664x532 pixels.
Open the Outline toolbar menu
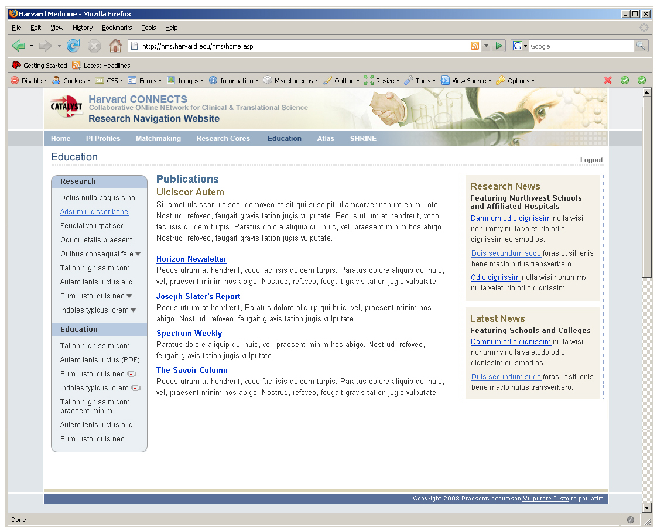[x=341, y=80]
